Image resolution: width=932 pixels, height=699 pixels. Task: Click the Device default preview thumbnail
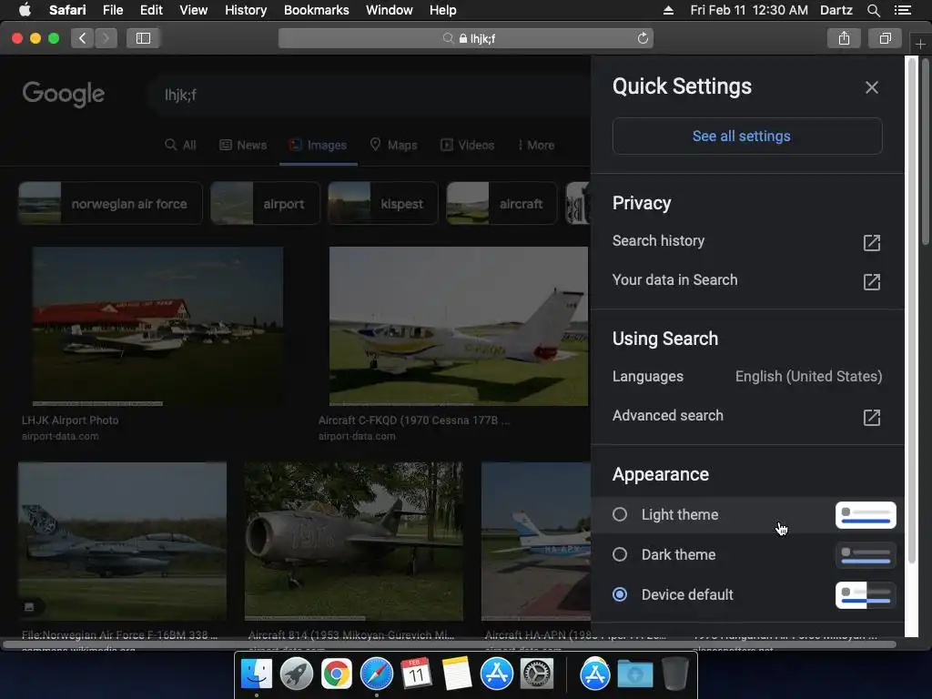(x=866, y=595)
